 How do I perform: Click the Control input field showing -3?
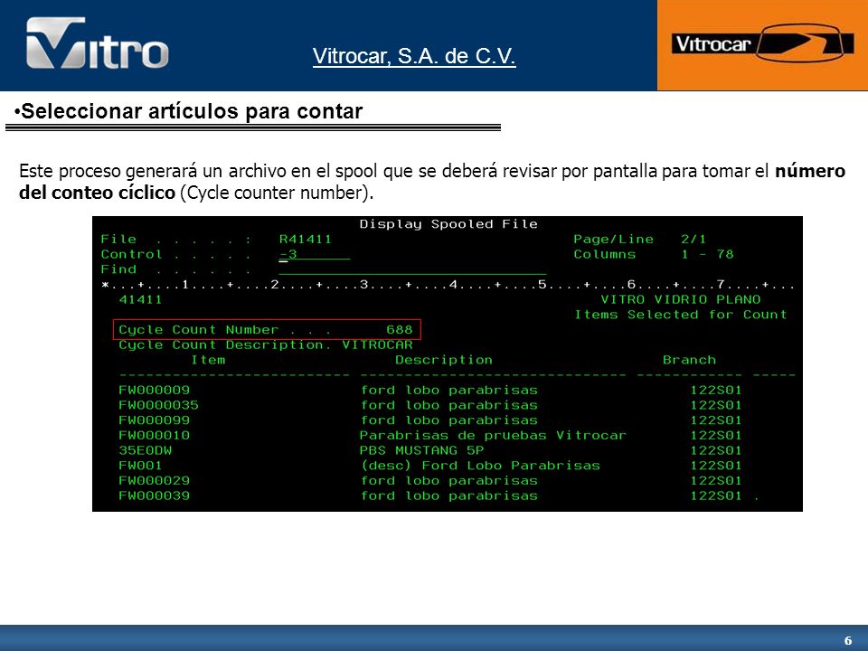tap(315, 255)
